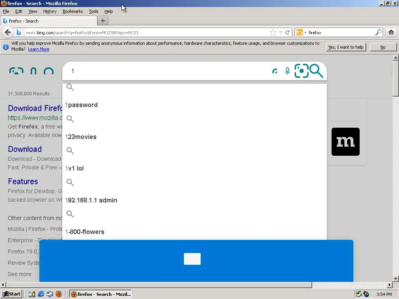The image size is (399, 299).
Task: Click 'Yes, I want to help' button
Action: click(346, 47)
